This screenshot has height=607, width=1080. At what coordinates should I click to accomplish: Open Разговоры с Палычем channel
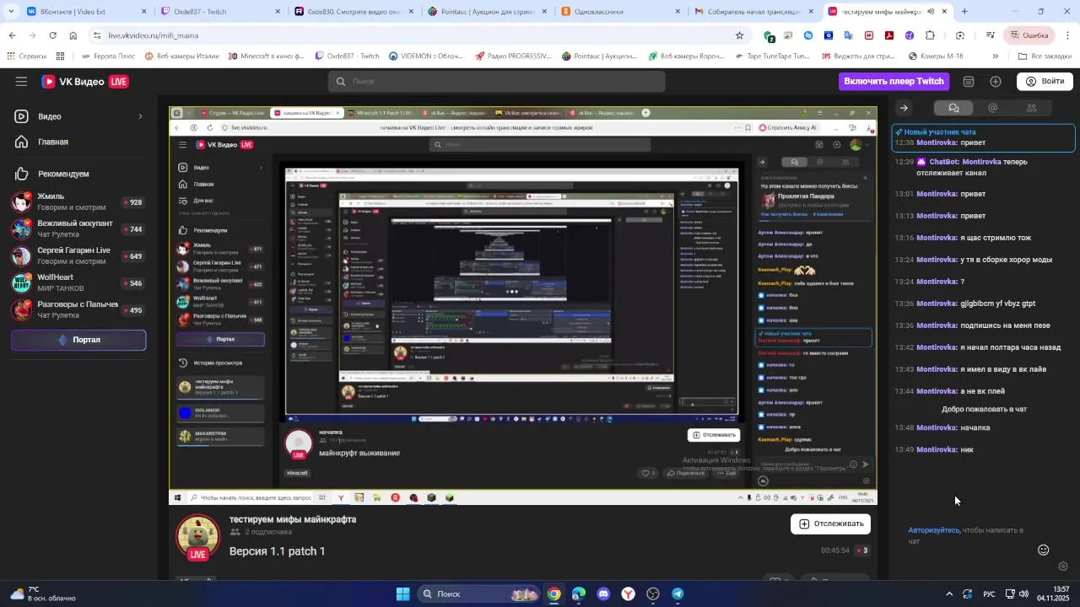point(78,310)
